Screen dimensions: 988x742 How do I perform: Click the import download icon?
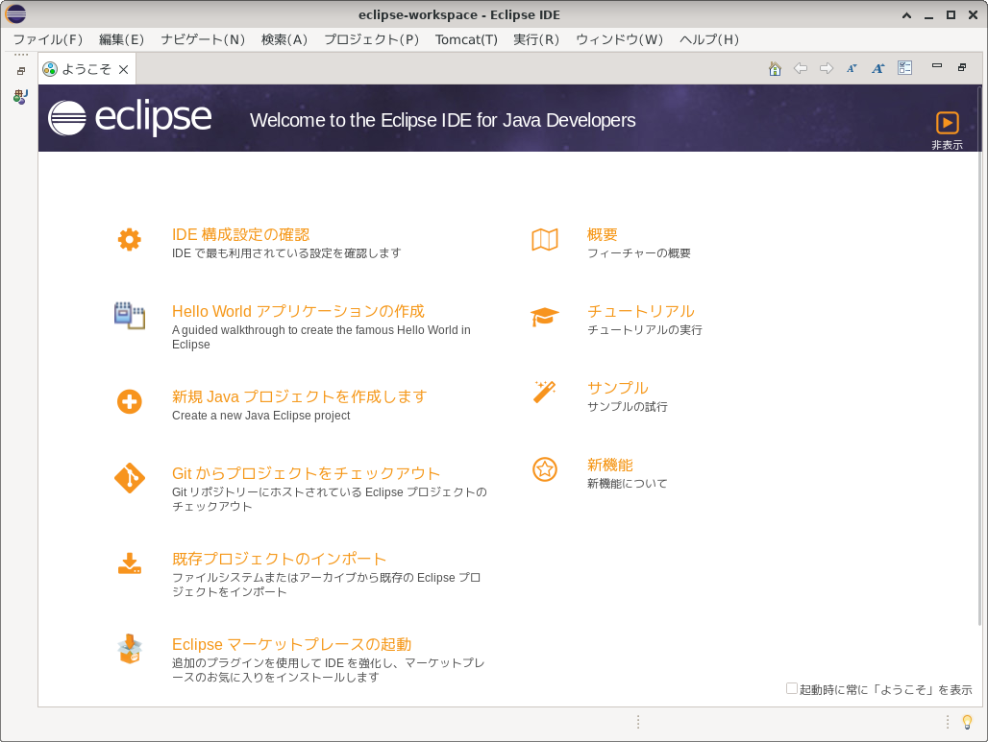click(129, 563)
